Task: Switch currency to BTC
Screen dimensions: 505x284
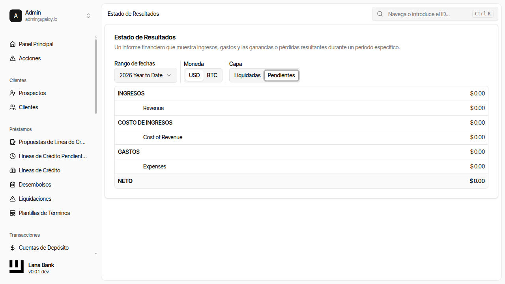Action: pos(212,75)
